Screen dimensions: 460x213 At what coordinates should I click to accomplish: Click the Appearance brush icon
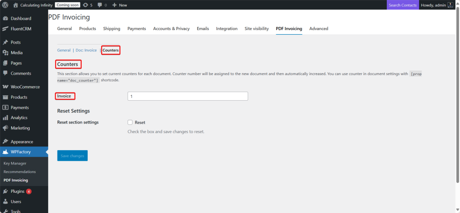point(5,142)
